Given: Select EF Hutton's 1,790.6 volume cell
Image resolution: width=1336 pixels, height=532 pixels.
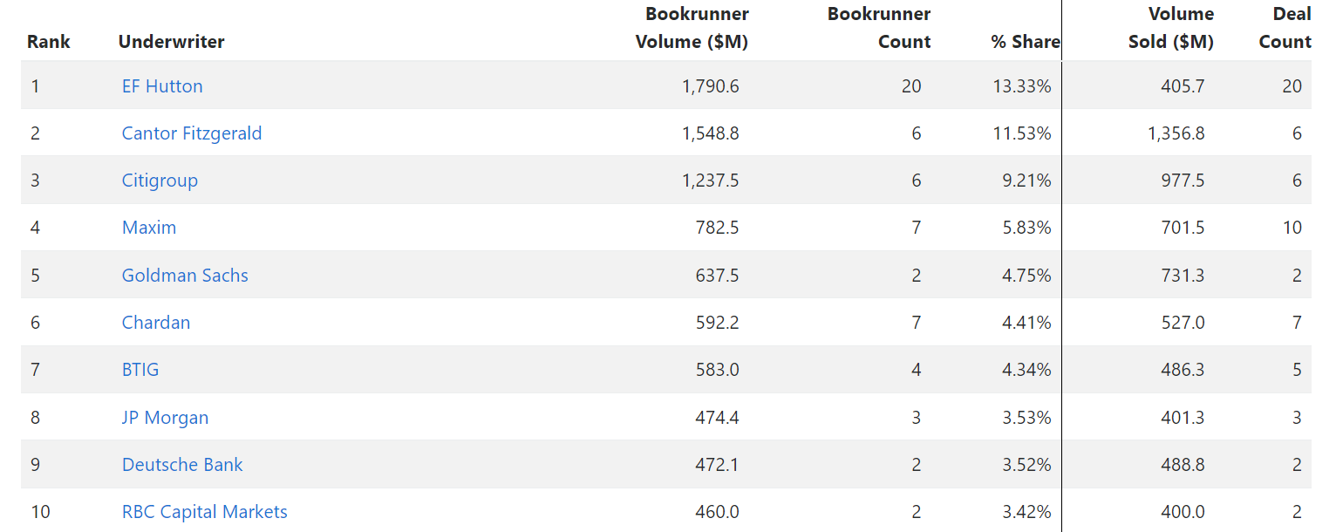Looking at the screenshot, I should click(x=711, y=86).
